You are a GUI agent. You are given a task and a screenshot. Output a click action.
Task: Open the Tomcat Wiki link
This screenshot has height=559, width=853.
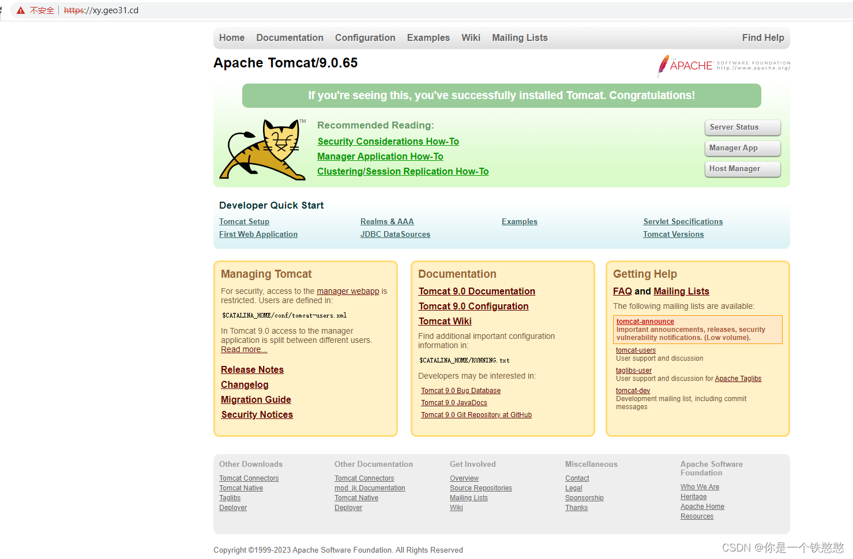click(445, 321)
